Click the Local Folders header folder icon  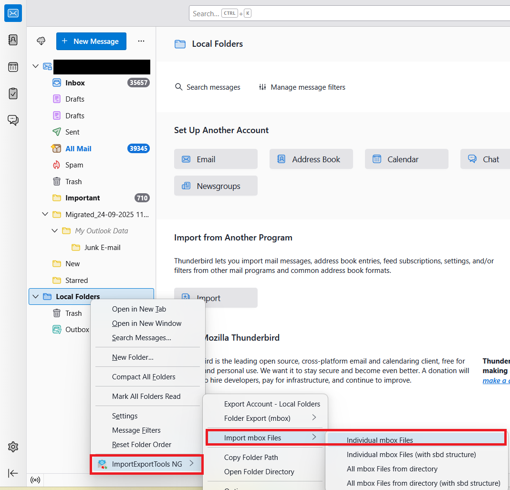(x=180, y=44)
